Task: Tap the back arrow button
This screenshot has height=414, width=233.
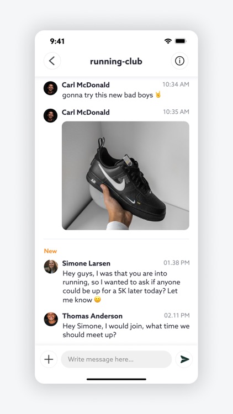Action: [52, 61]
